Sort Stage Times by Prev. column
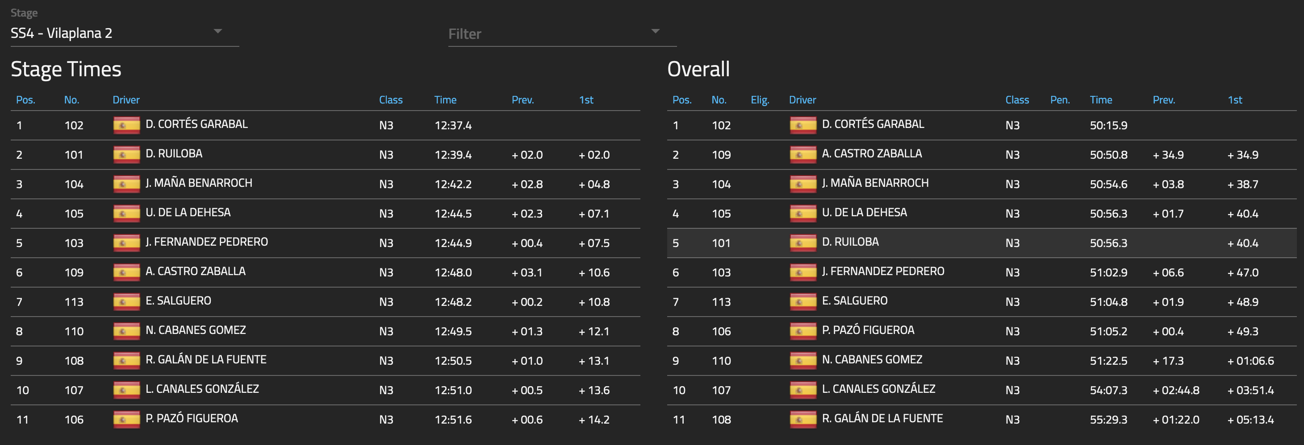Viewport: 1304px width, 445px height. click(523, 99)
